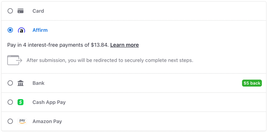Click the bank building icon
268x132 pixels.
pyautogui.click(x=20, y=83)
